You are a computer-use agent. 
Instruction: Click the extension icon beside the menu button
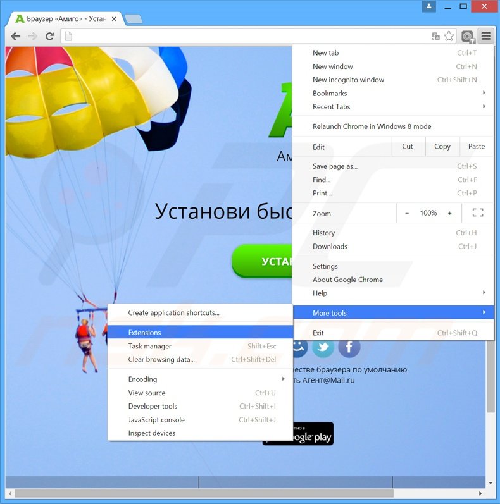pyautogui.click(x=468, y=36)
